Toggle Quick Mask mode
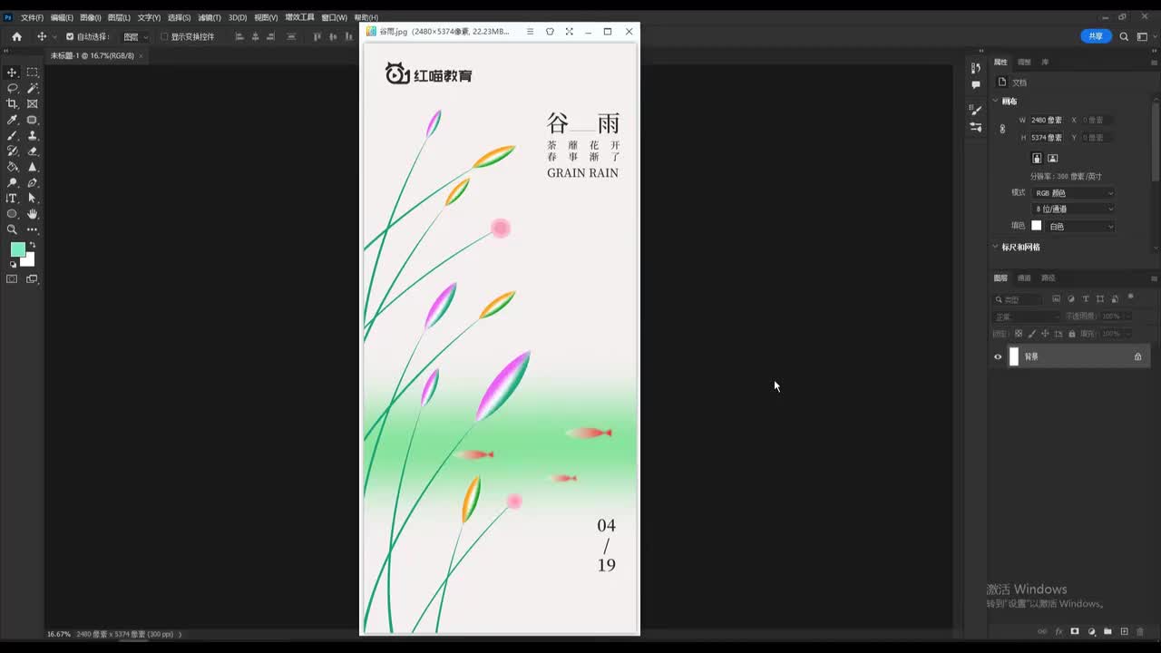 [x=12, y=279]
